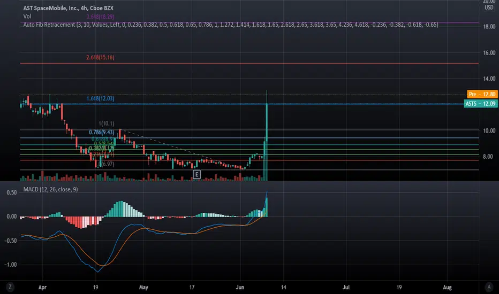499x294 pixels.
Task: Click the 3.618(18.29) Fibonacci level label
Action: [x=100, y=17]
